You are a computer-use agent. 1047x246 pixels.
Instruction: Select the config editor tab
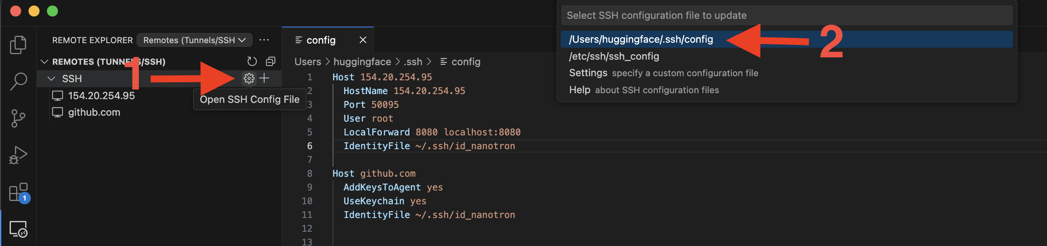click(321, 40)
